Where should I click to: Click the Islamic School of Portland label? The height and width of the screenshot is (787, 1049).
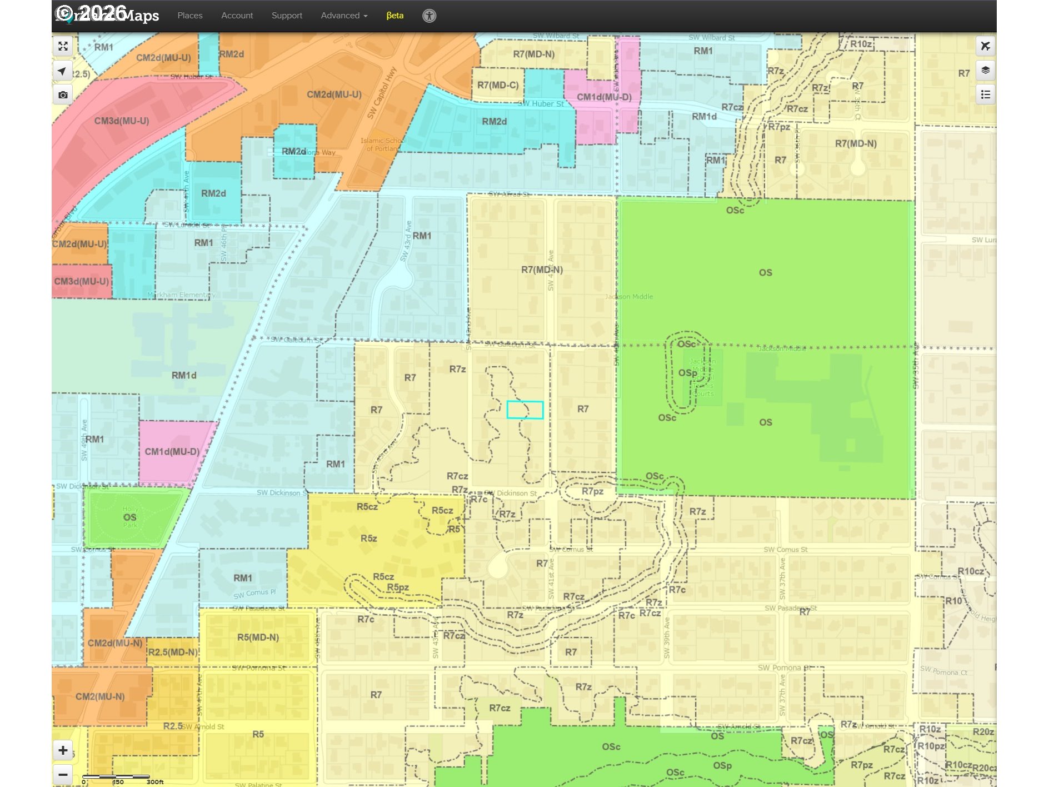click(383, 145)
